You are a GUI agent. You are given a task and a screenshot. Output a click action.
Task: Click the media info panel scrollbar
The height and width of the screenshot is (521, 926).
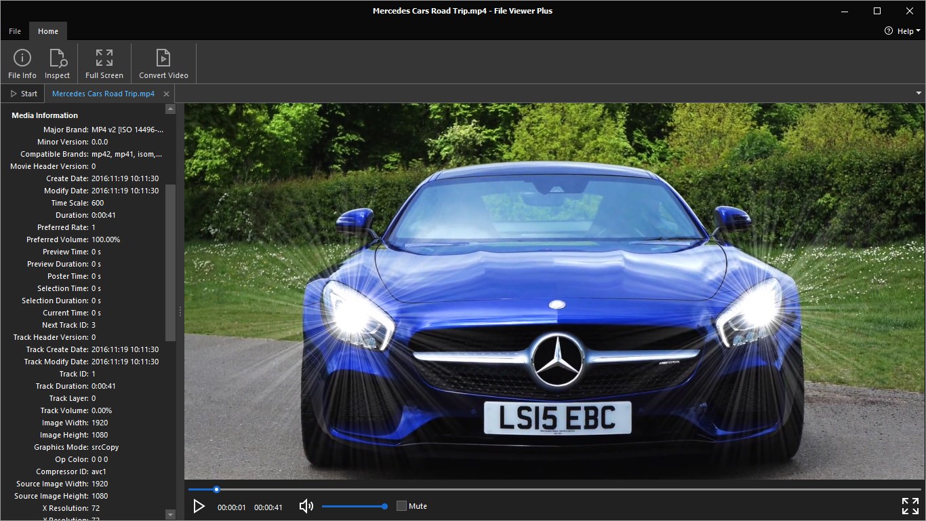point(170,263)
